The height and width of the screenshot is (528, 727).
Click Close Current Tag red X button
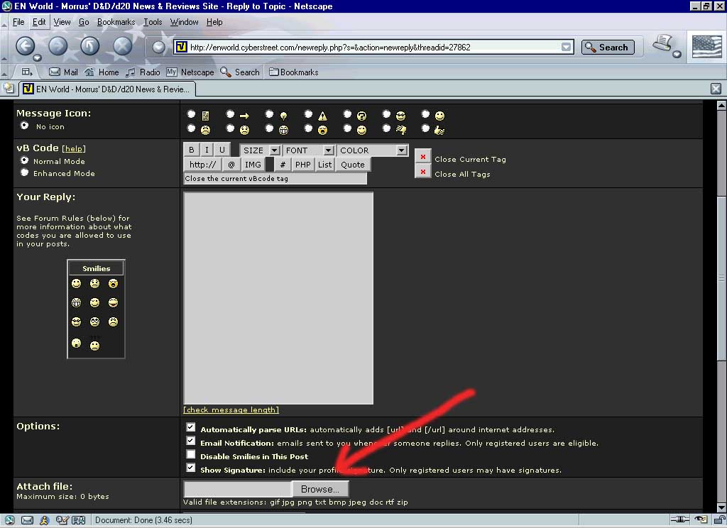point(423,157)
